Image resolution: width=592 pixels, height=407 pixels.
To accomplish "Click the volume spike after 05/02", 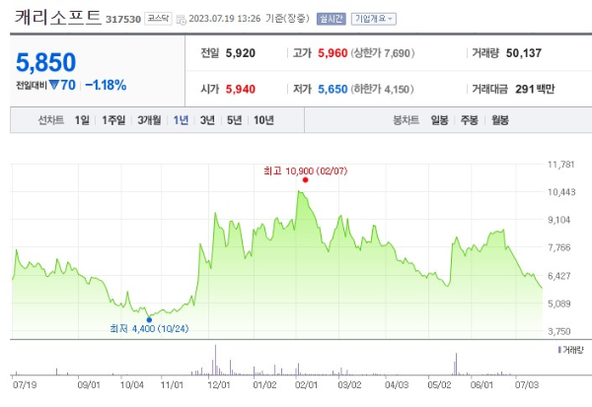I will (456, 364).
